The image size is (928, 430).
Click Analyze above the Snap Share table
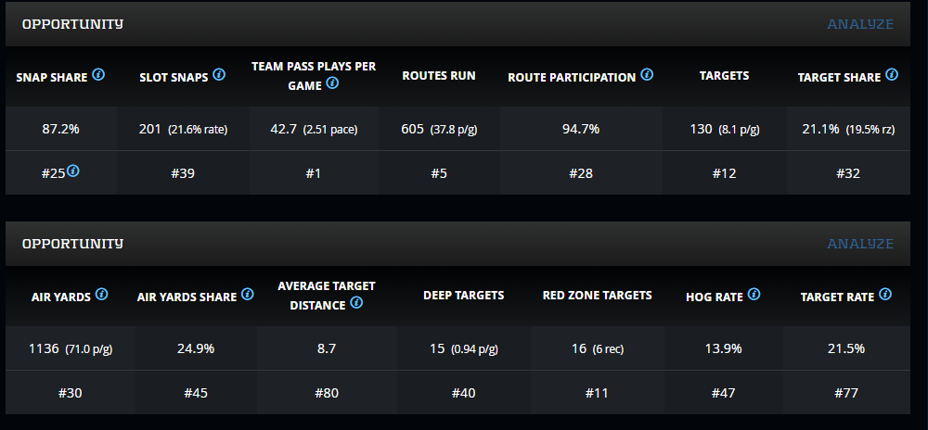(860, 24)
